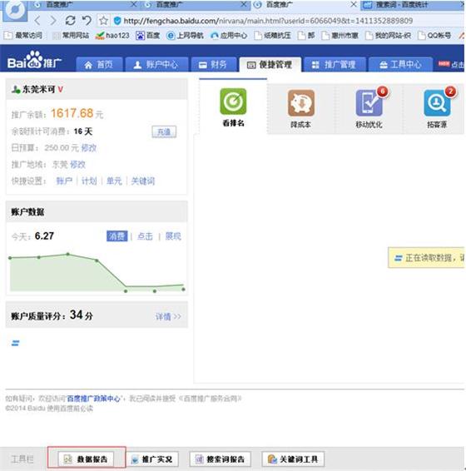Open 应用中心 bookmark
This screenshot has width=466, height=471.
[229, 36]
